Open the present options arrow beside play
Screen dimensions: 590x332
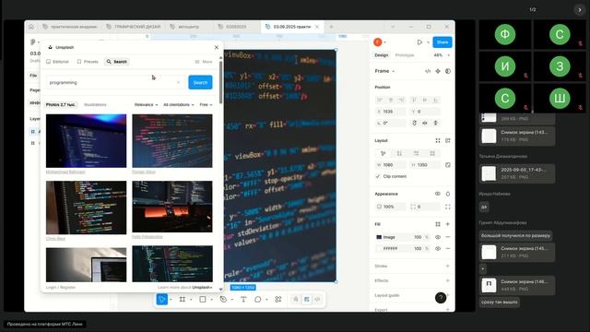point(428,42)
